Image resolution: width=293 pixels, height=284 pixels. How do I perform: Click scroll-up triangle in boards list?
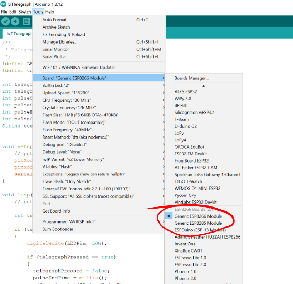[x=204, y=86]
